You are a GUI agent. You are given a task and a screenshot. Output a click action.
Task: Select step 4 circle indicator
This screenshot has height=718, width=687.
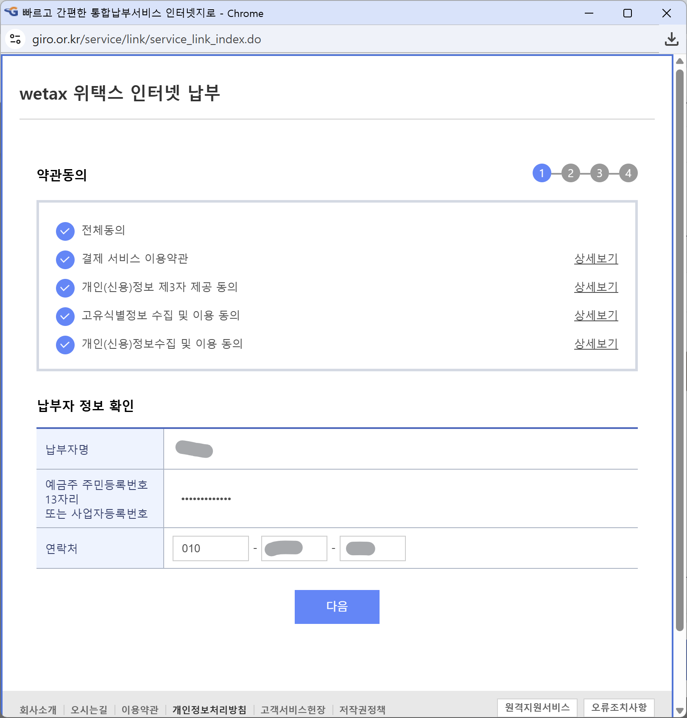pyautogui.click(x=628, y=173)
